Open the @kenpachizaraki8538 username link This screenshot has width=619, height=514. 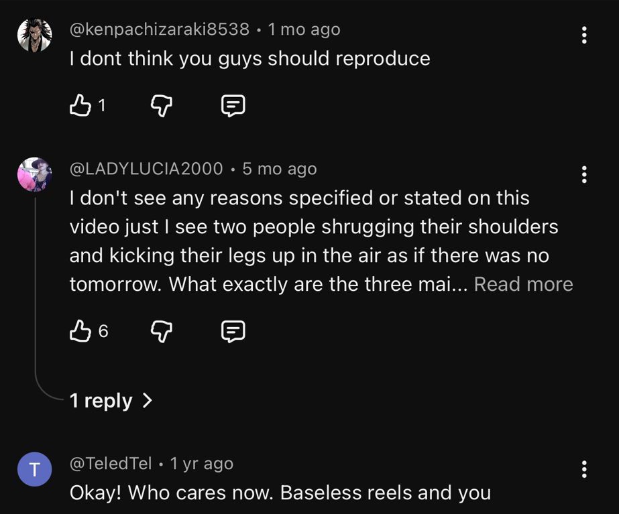point(160,29)
